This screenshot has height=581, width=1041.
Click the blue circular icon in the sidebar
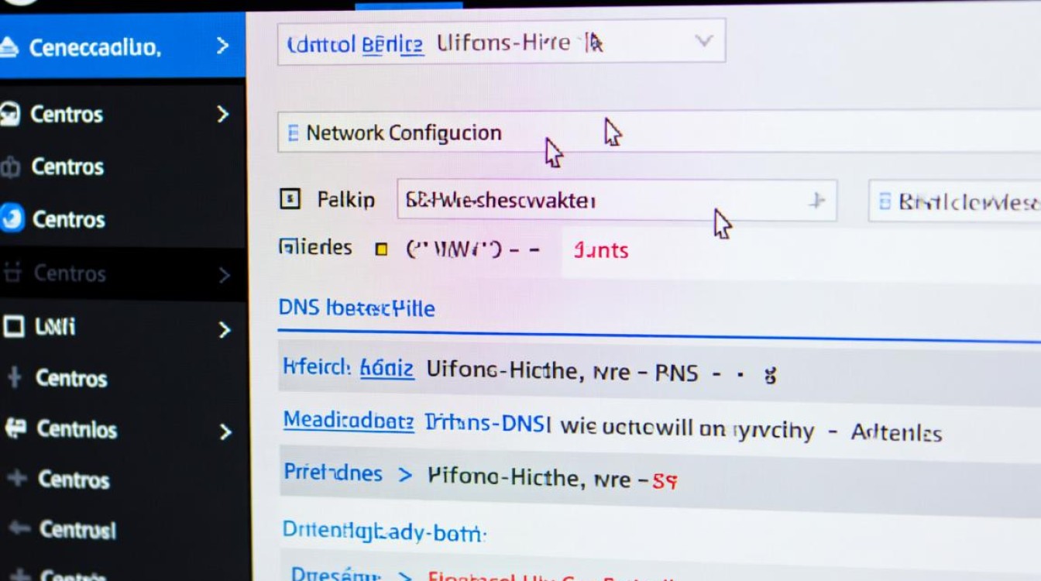(12, 219)
